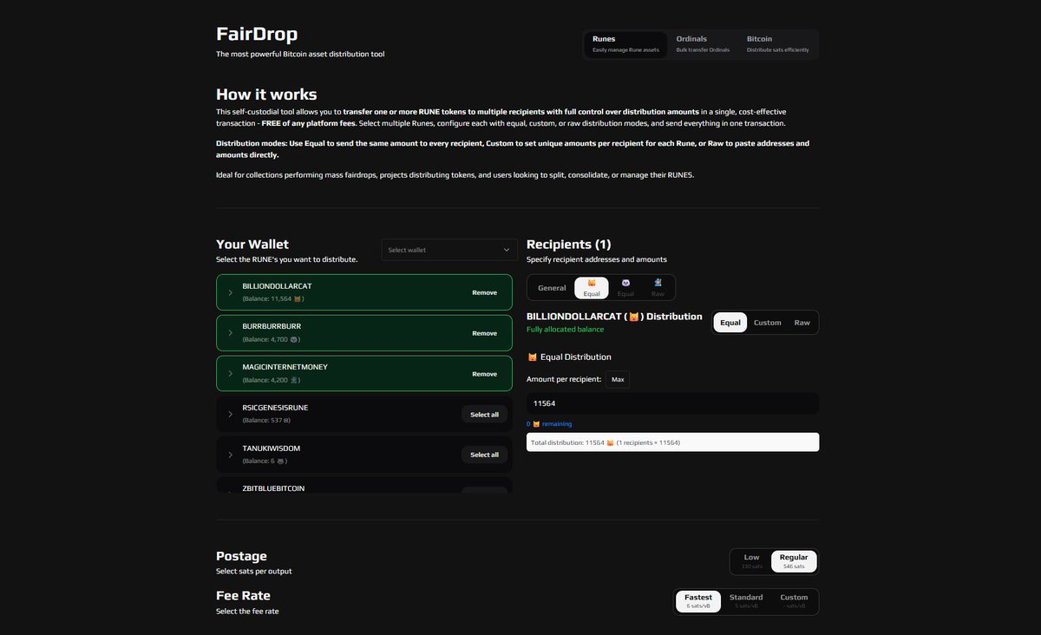Click the BILLIONDOLLARCAT balance cat symbol
Viewport: 1041px width, 635px height.
298,298
